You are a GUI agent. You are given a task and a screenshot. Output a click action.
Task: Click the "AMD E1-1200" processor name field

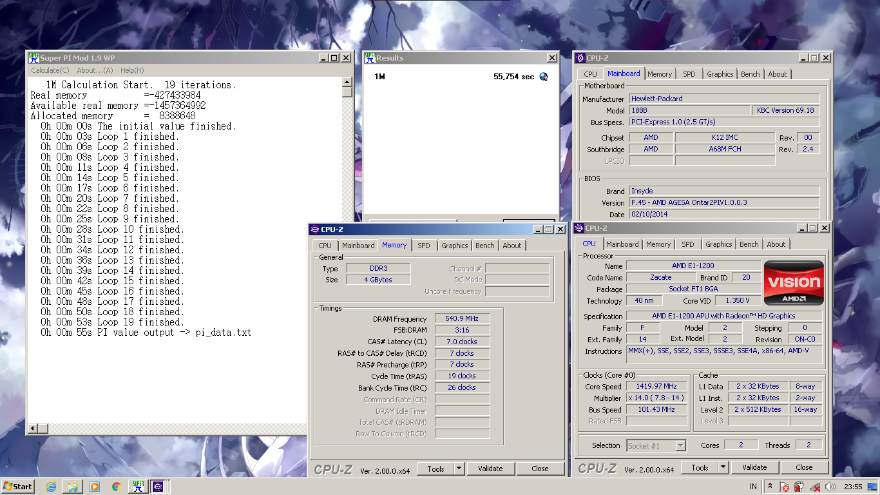click(x=693, y=266)
